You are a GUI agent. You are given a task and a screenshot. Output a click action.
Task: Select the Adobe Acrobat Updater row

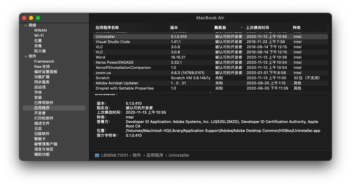(x=117, y=83)
